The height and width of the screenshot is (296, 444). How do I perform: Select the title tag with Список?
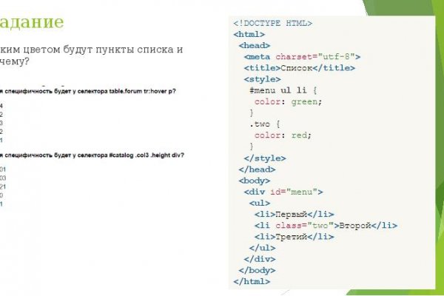(294, 67)
